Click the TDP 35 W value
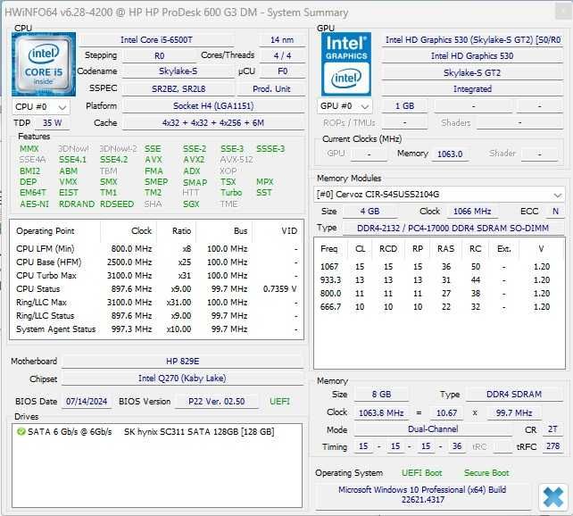 [53, 123]
